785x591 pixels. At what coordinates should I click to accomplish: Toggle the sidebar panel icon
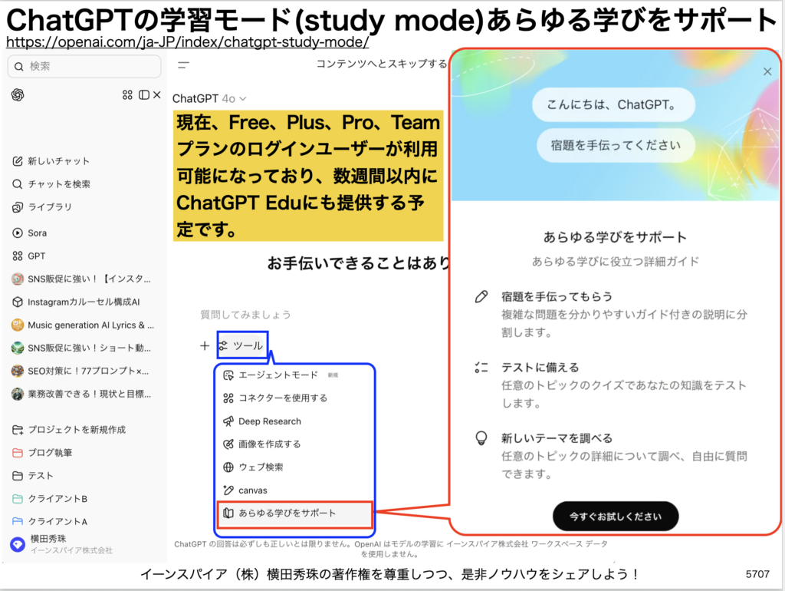point(143,94)
